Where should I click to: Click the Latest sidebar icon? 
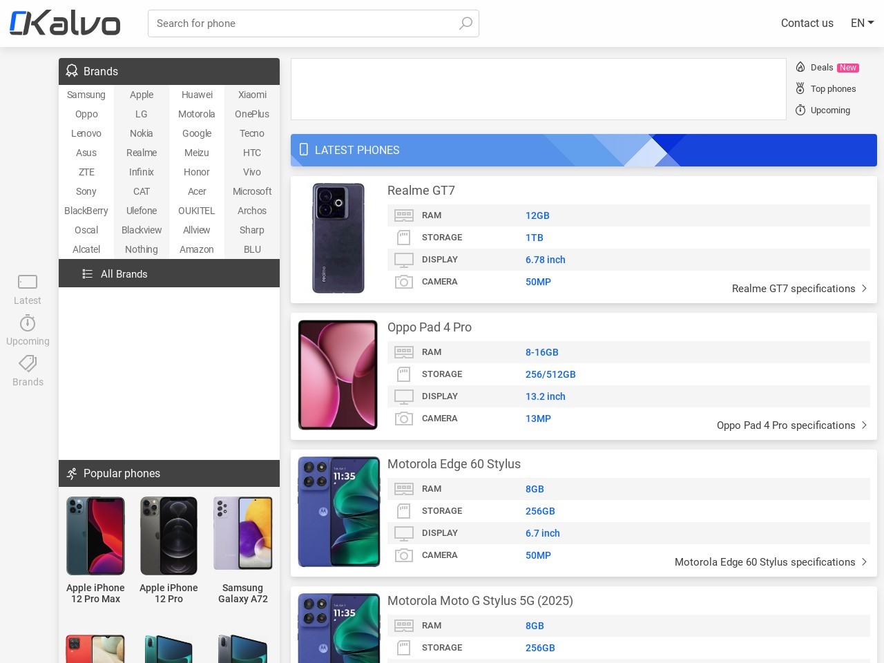click(x=28, y=281)
